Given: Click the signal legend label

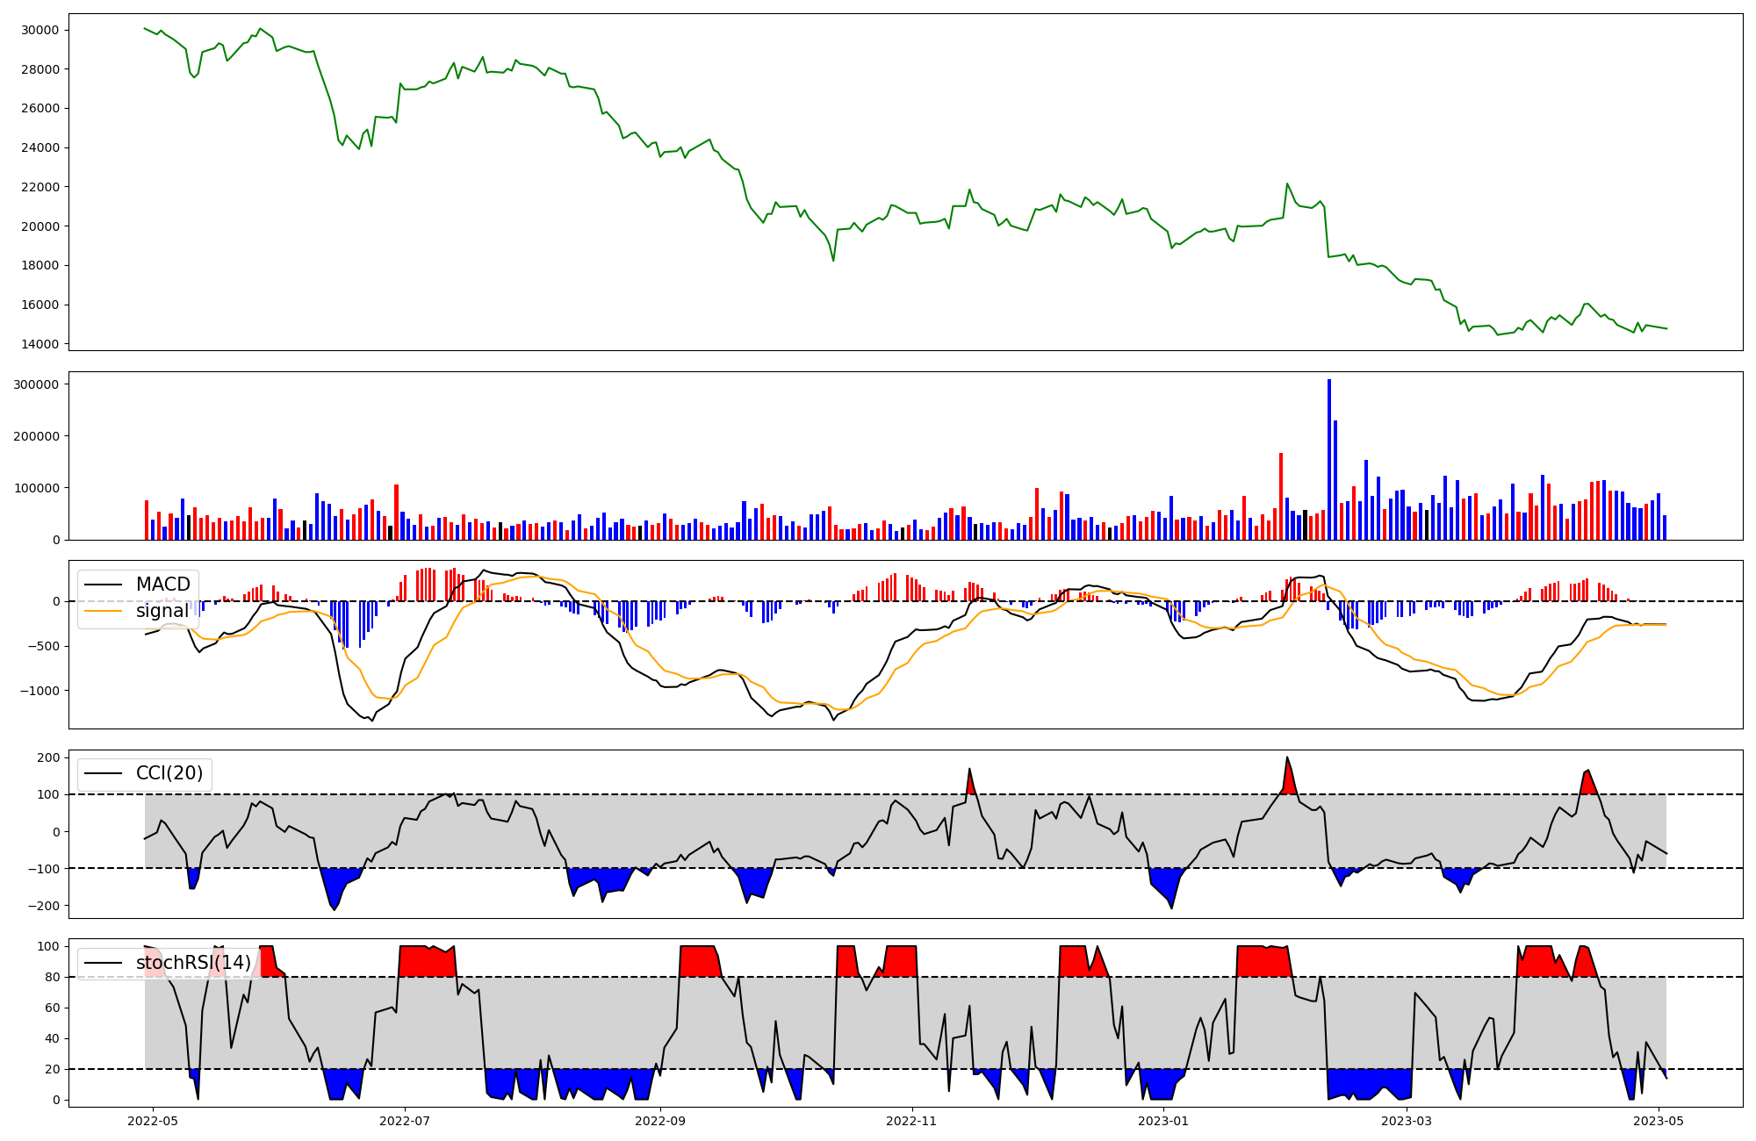Looking at the screenshot, I should [x=162, y=611].
